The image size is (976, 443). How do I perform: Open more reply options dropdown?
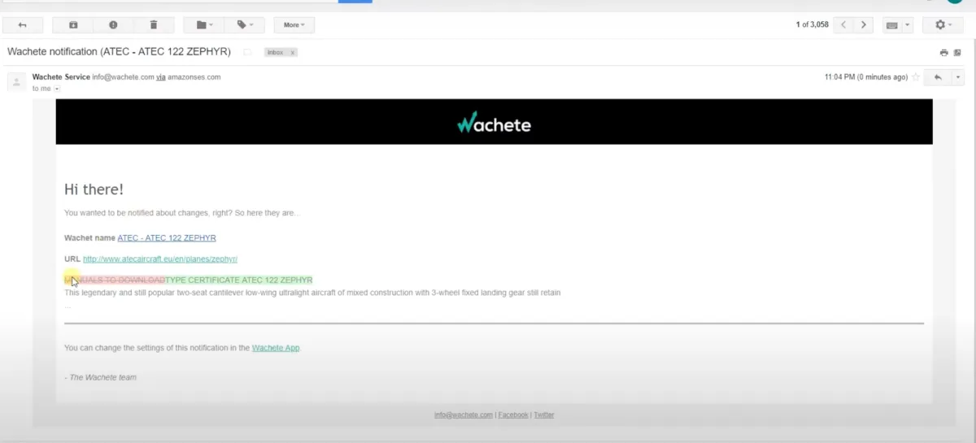tap(957, 77)
